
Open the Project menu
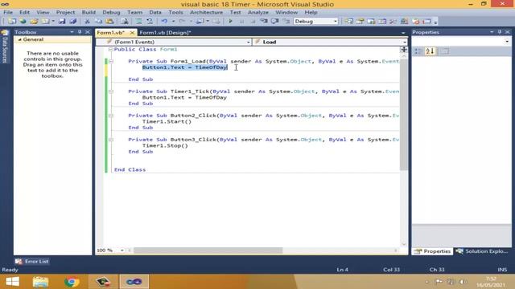(x=65, y=12)
